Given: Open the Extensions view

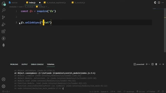Looking at the screenshot, I should point(3,31).
